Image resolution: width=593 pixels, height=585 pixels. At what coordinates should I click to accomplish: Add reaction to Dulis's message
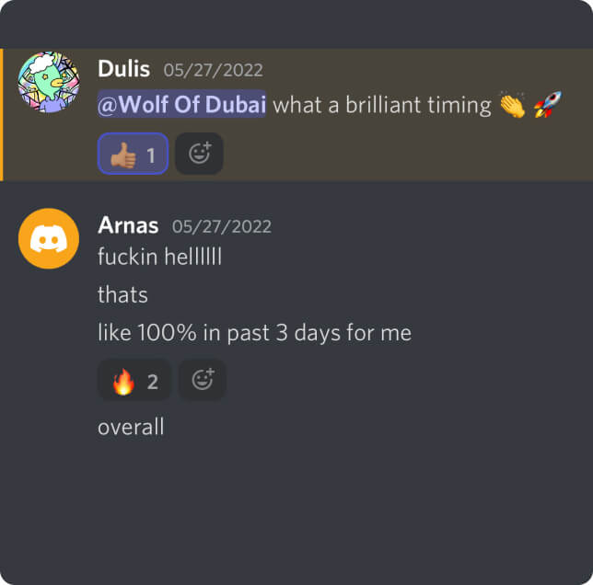[199, 154]
